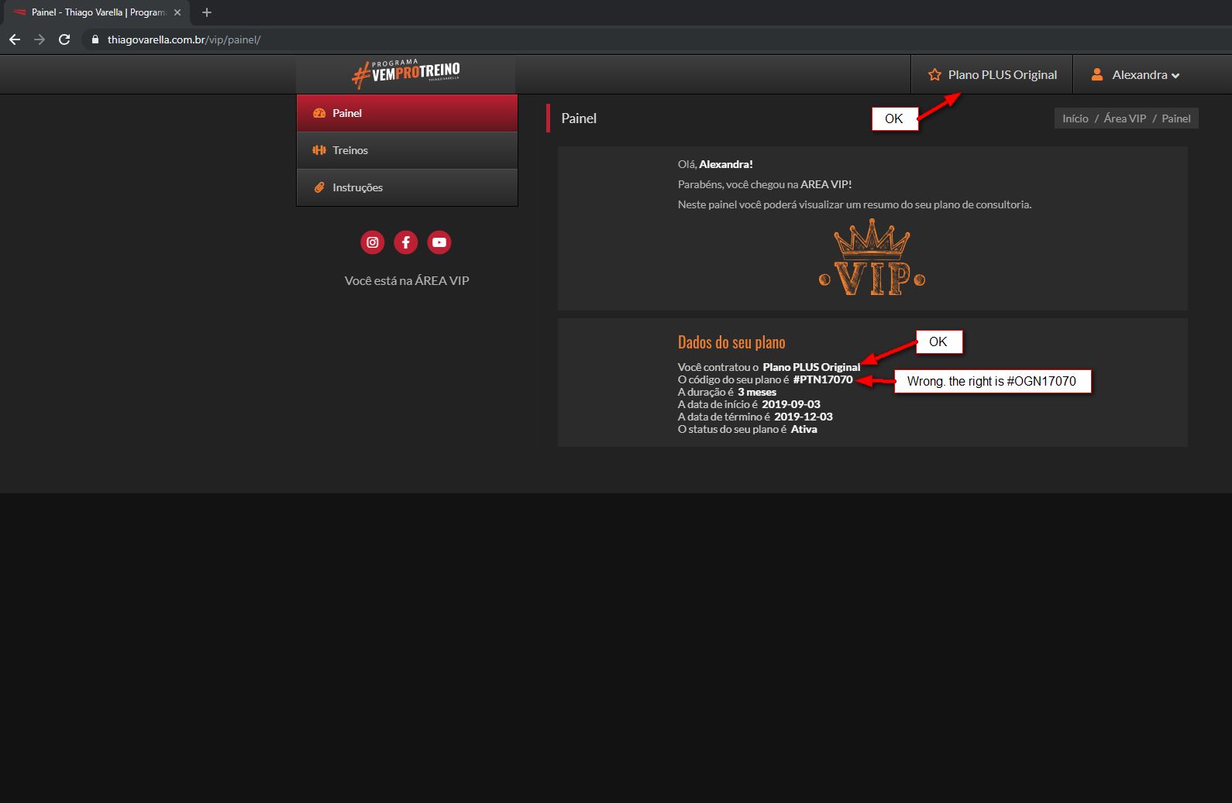This screenshot has width=1232, height=803.
Task: Click the Instruções paperclip icon
Action: pyautogui.click(x=319, y=187)
